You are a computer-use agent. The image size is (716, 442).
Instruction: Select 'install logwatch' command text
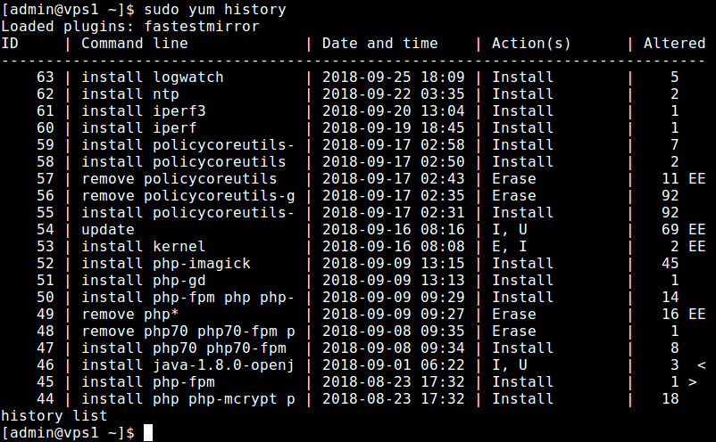pyautogui.click(x=153, y=77)
